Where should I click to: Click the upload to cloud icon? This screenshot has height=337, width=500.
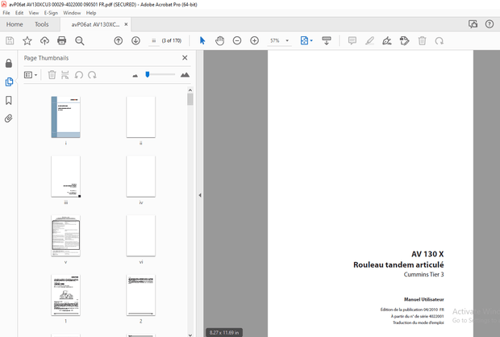[x=44, y=41]
